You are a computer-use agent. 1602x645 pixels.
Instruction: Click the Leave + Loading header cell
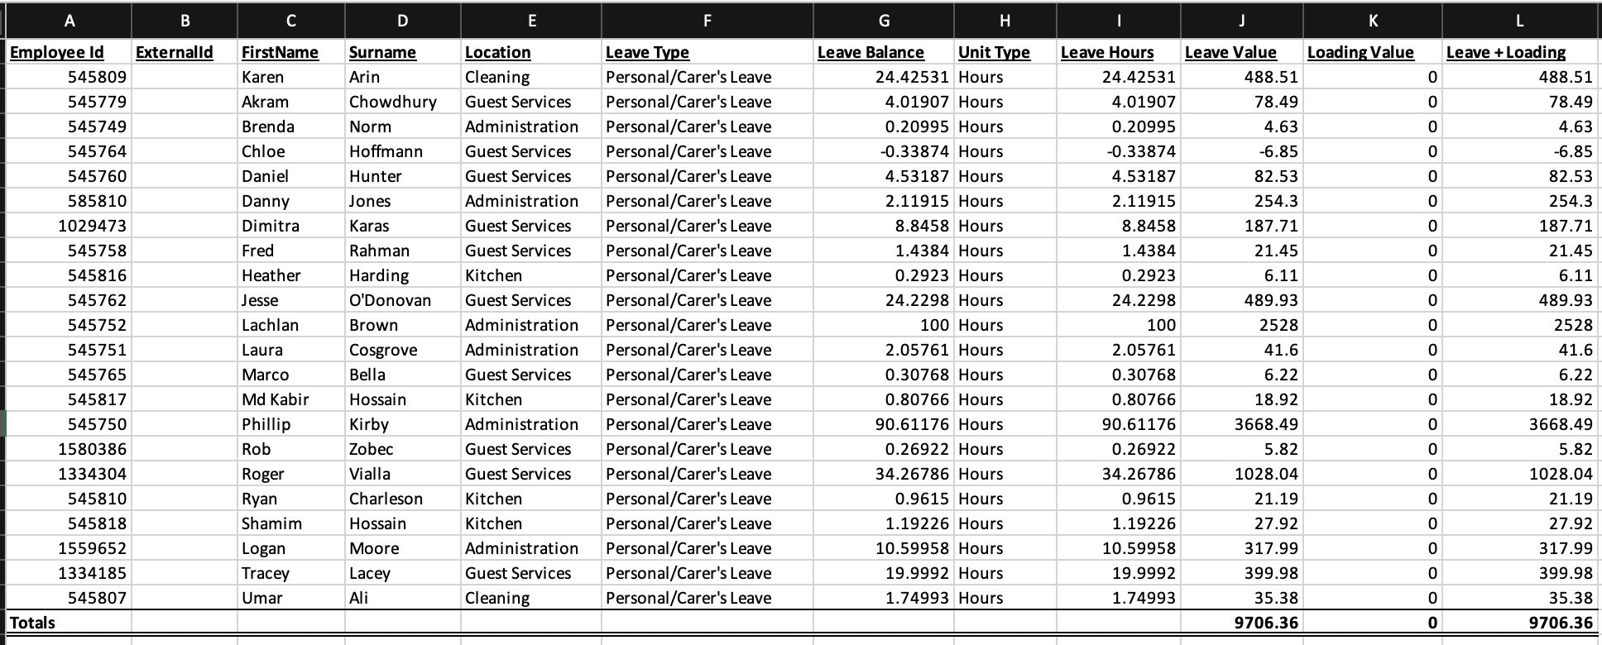pyautogui.click(x=1519, y=52)
